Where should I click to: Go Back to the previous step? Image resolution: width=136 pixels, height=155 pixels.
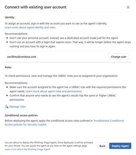point(102,146)
